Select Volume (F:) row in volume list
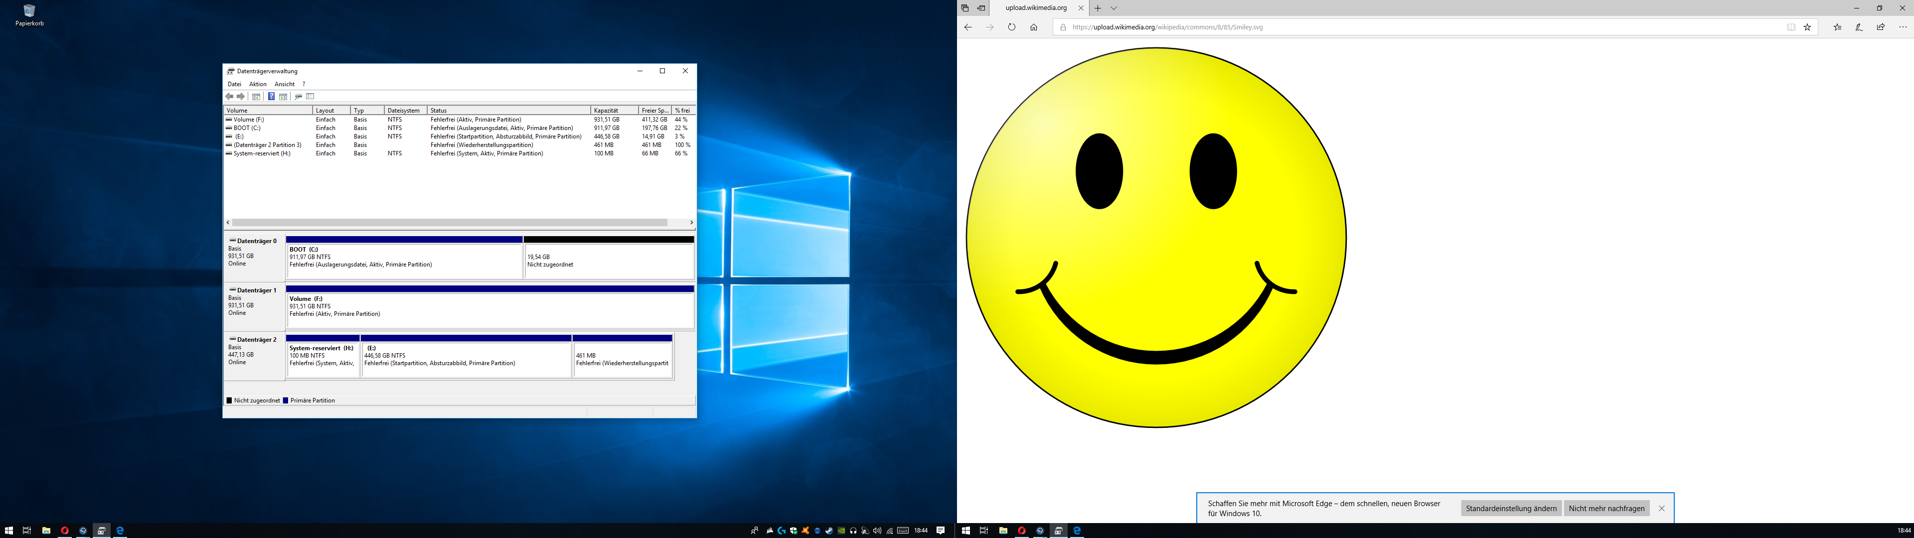Viewport: 1914px width, 538px height. 459,120
